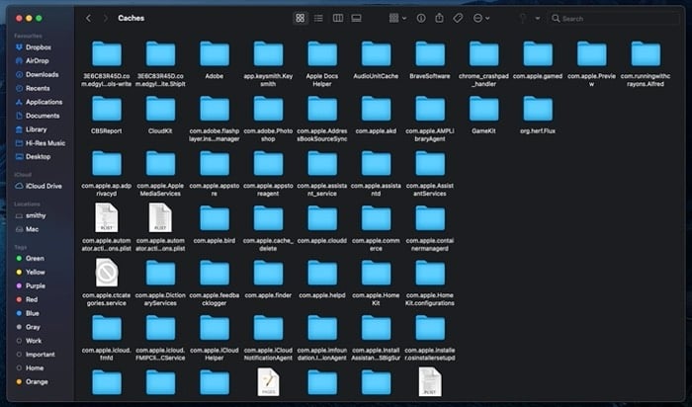Open Documents in the sidebar

[x=38, y=116]
